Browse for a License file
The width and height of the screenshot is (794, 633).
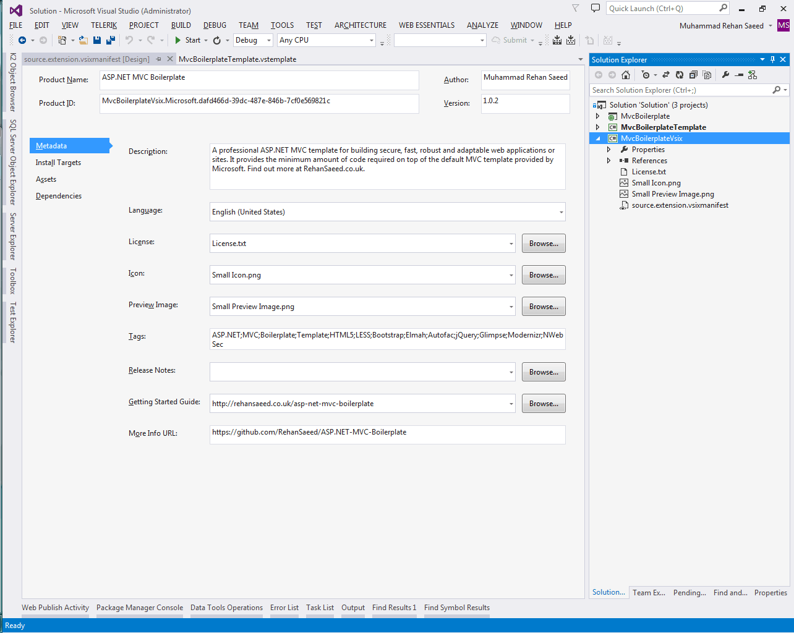pyautogui.click(x=543, y=243)
